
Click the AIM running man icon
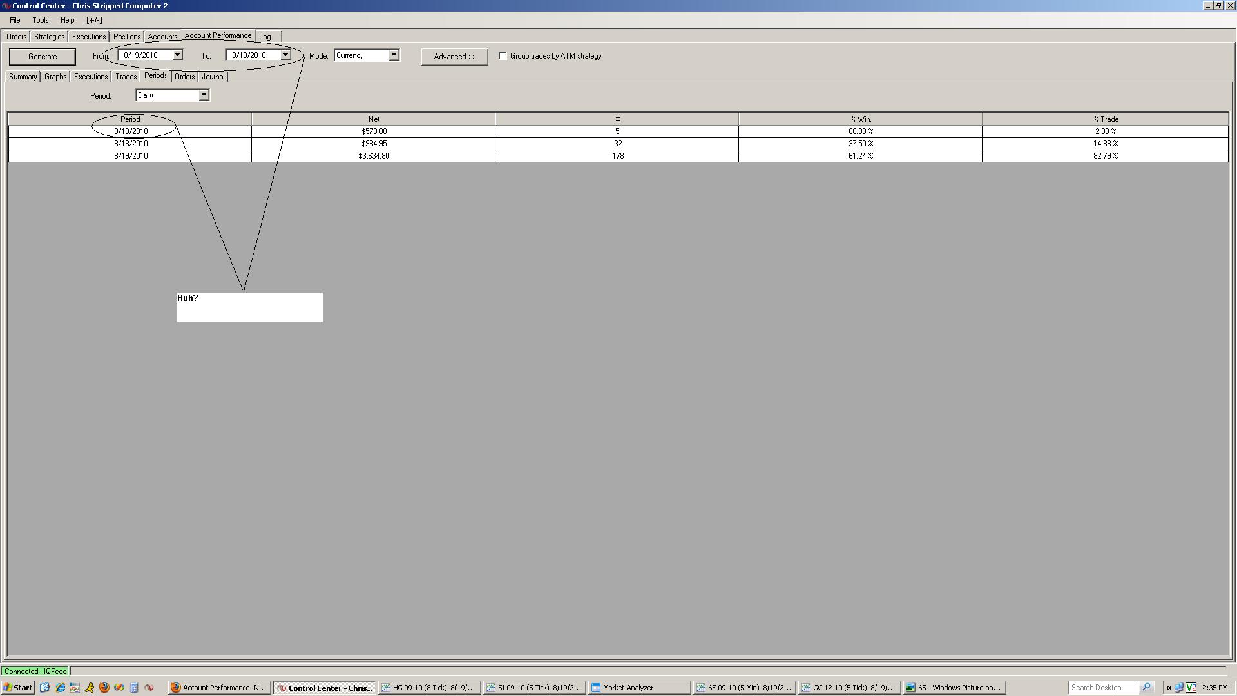pyautogui.click(x=90, y=688)
